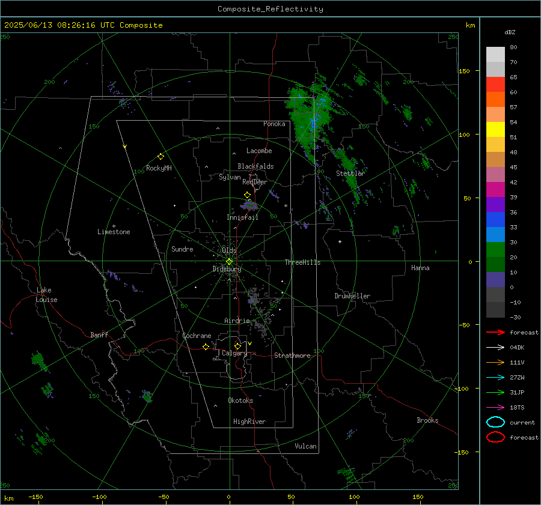Click the HighRiver city label
This screenshot has height=505, width=541.
[x=249, y=422]
